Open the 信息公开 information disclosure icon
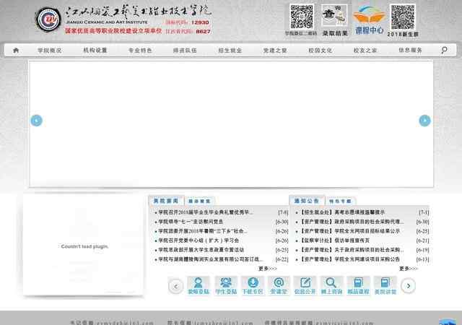Image resolution: width=462 pixels, height=325 pixels. [305, 285]
